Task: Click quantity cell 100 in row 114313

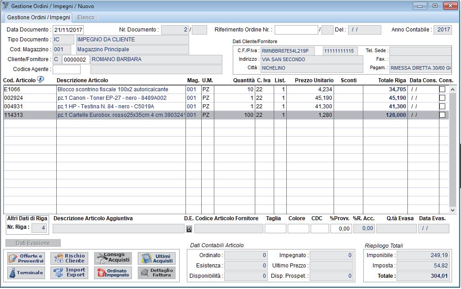Action: pyautogui.click(x=235, y=115)
